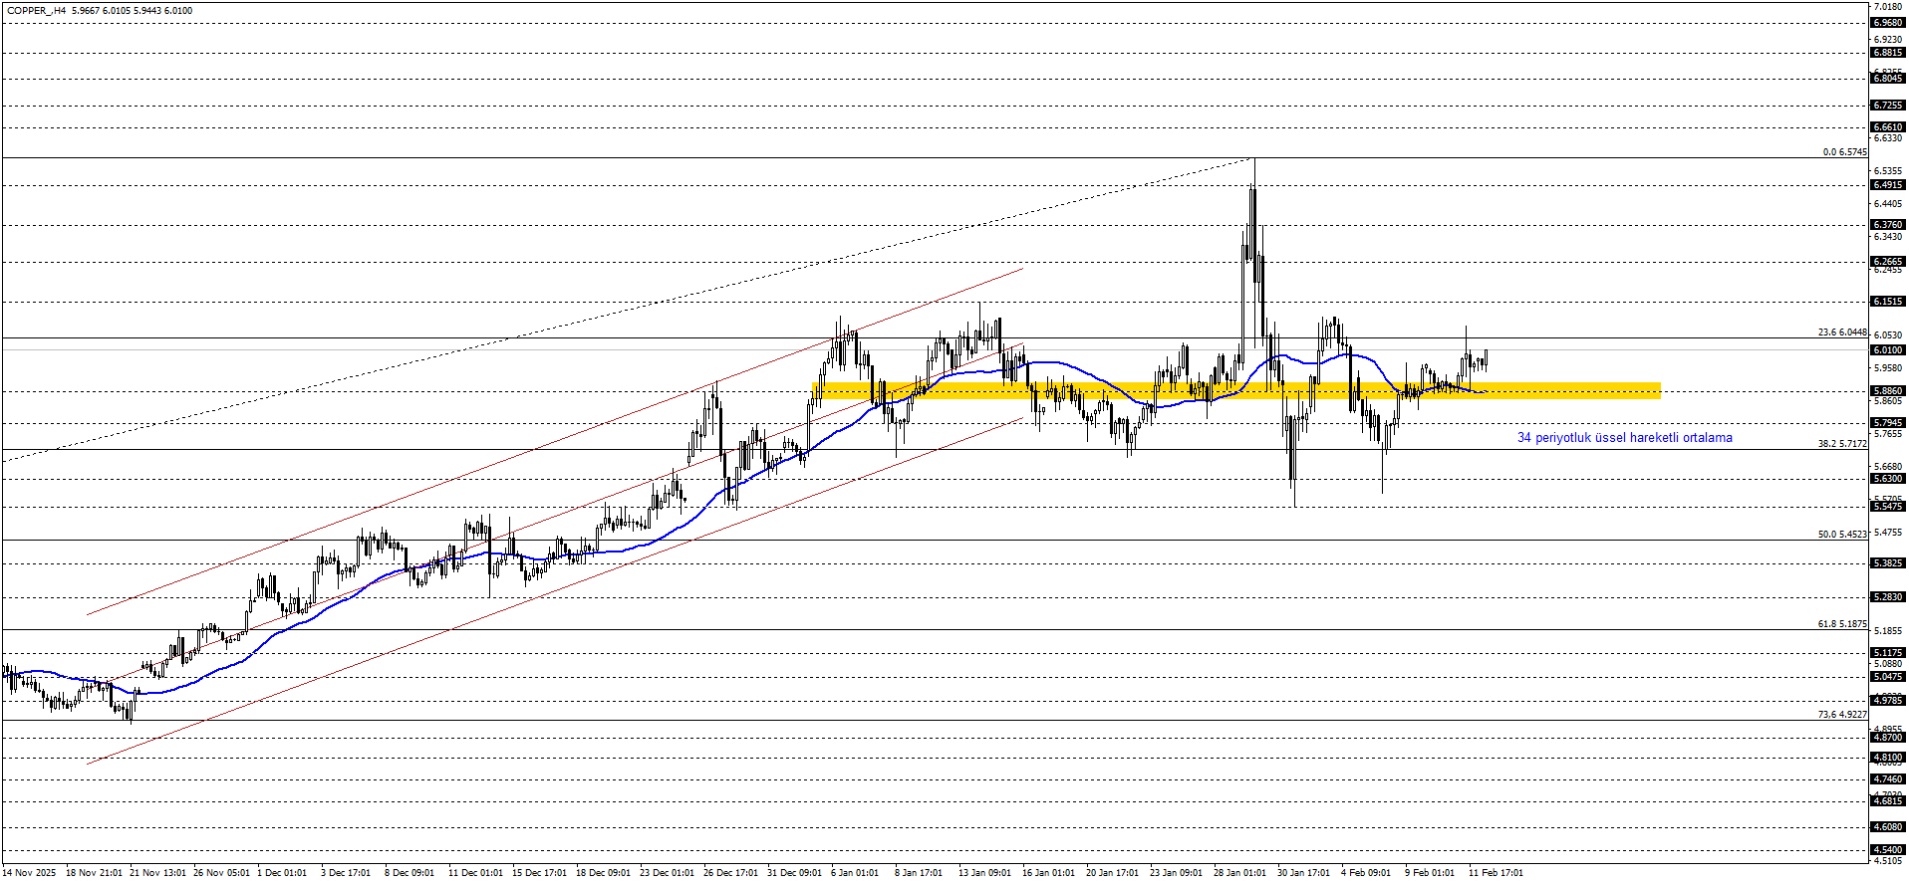Click the '21 Nov 13:01' time axis label
The height and width of the screenshot is (884, 1909).
pos(157,873)
